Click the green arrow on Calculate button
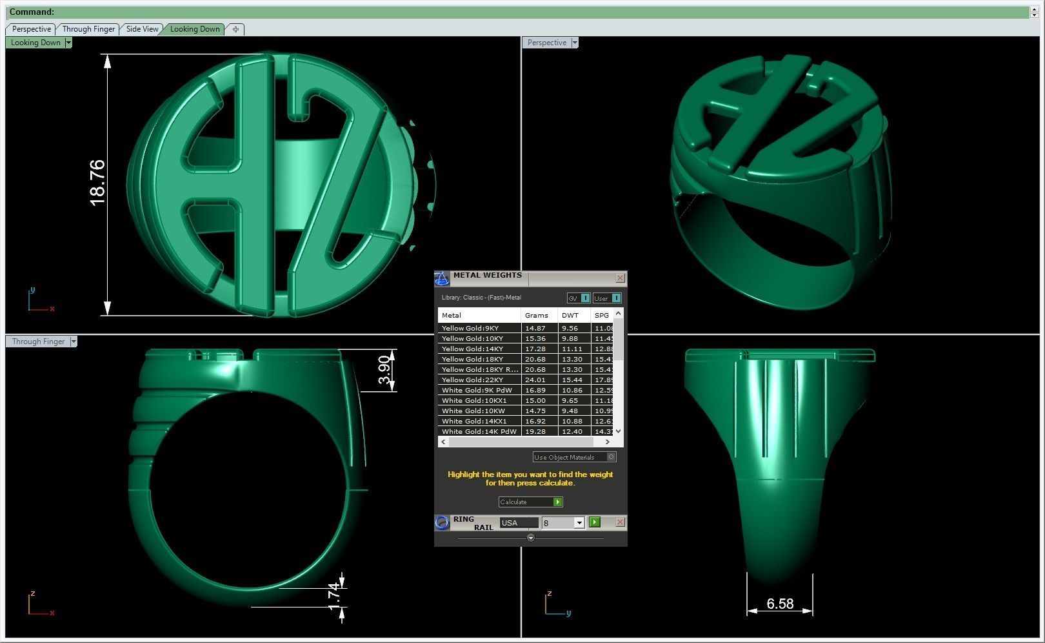The height and width of the screenshot is (643, 1045). [x=558, y=502]
